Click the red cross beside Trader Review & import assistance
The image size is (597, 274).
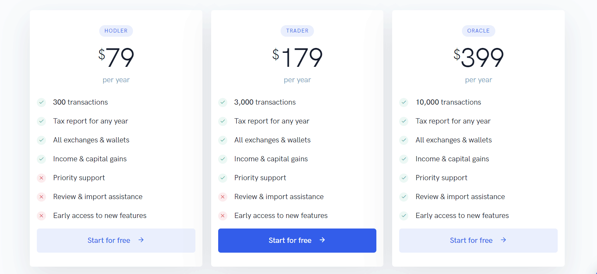(x=223, y=197)
